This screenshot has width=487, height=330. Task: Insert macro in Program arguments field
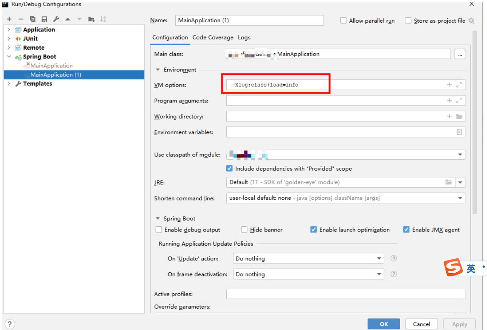pyautogui.click(x=449, y=100)
